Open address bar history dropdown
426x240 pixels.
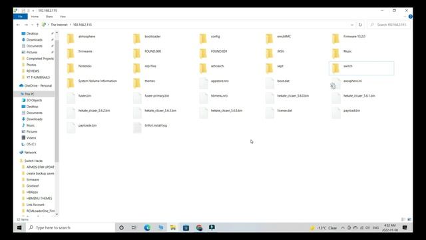[x=352, y=25]
